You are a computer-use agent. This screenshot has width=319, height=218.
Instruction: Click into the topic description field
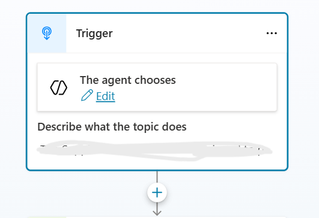154,151
